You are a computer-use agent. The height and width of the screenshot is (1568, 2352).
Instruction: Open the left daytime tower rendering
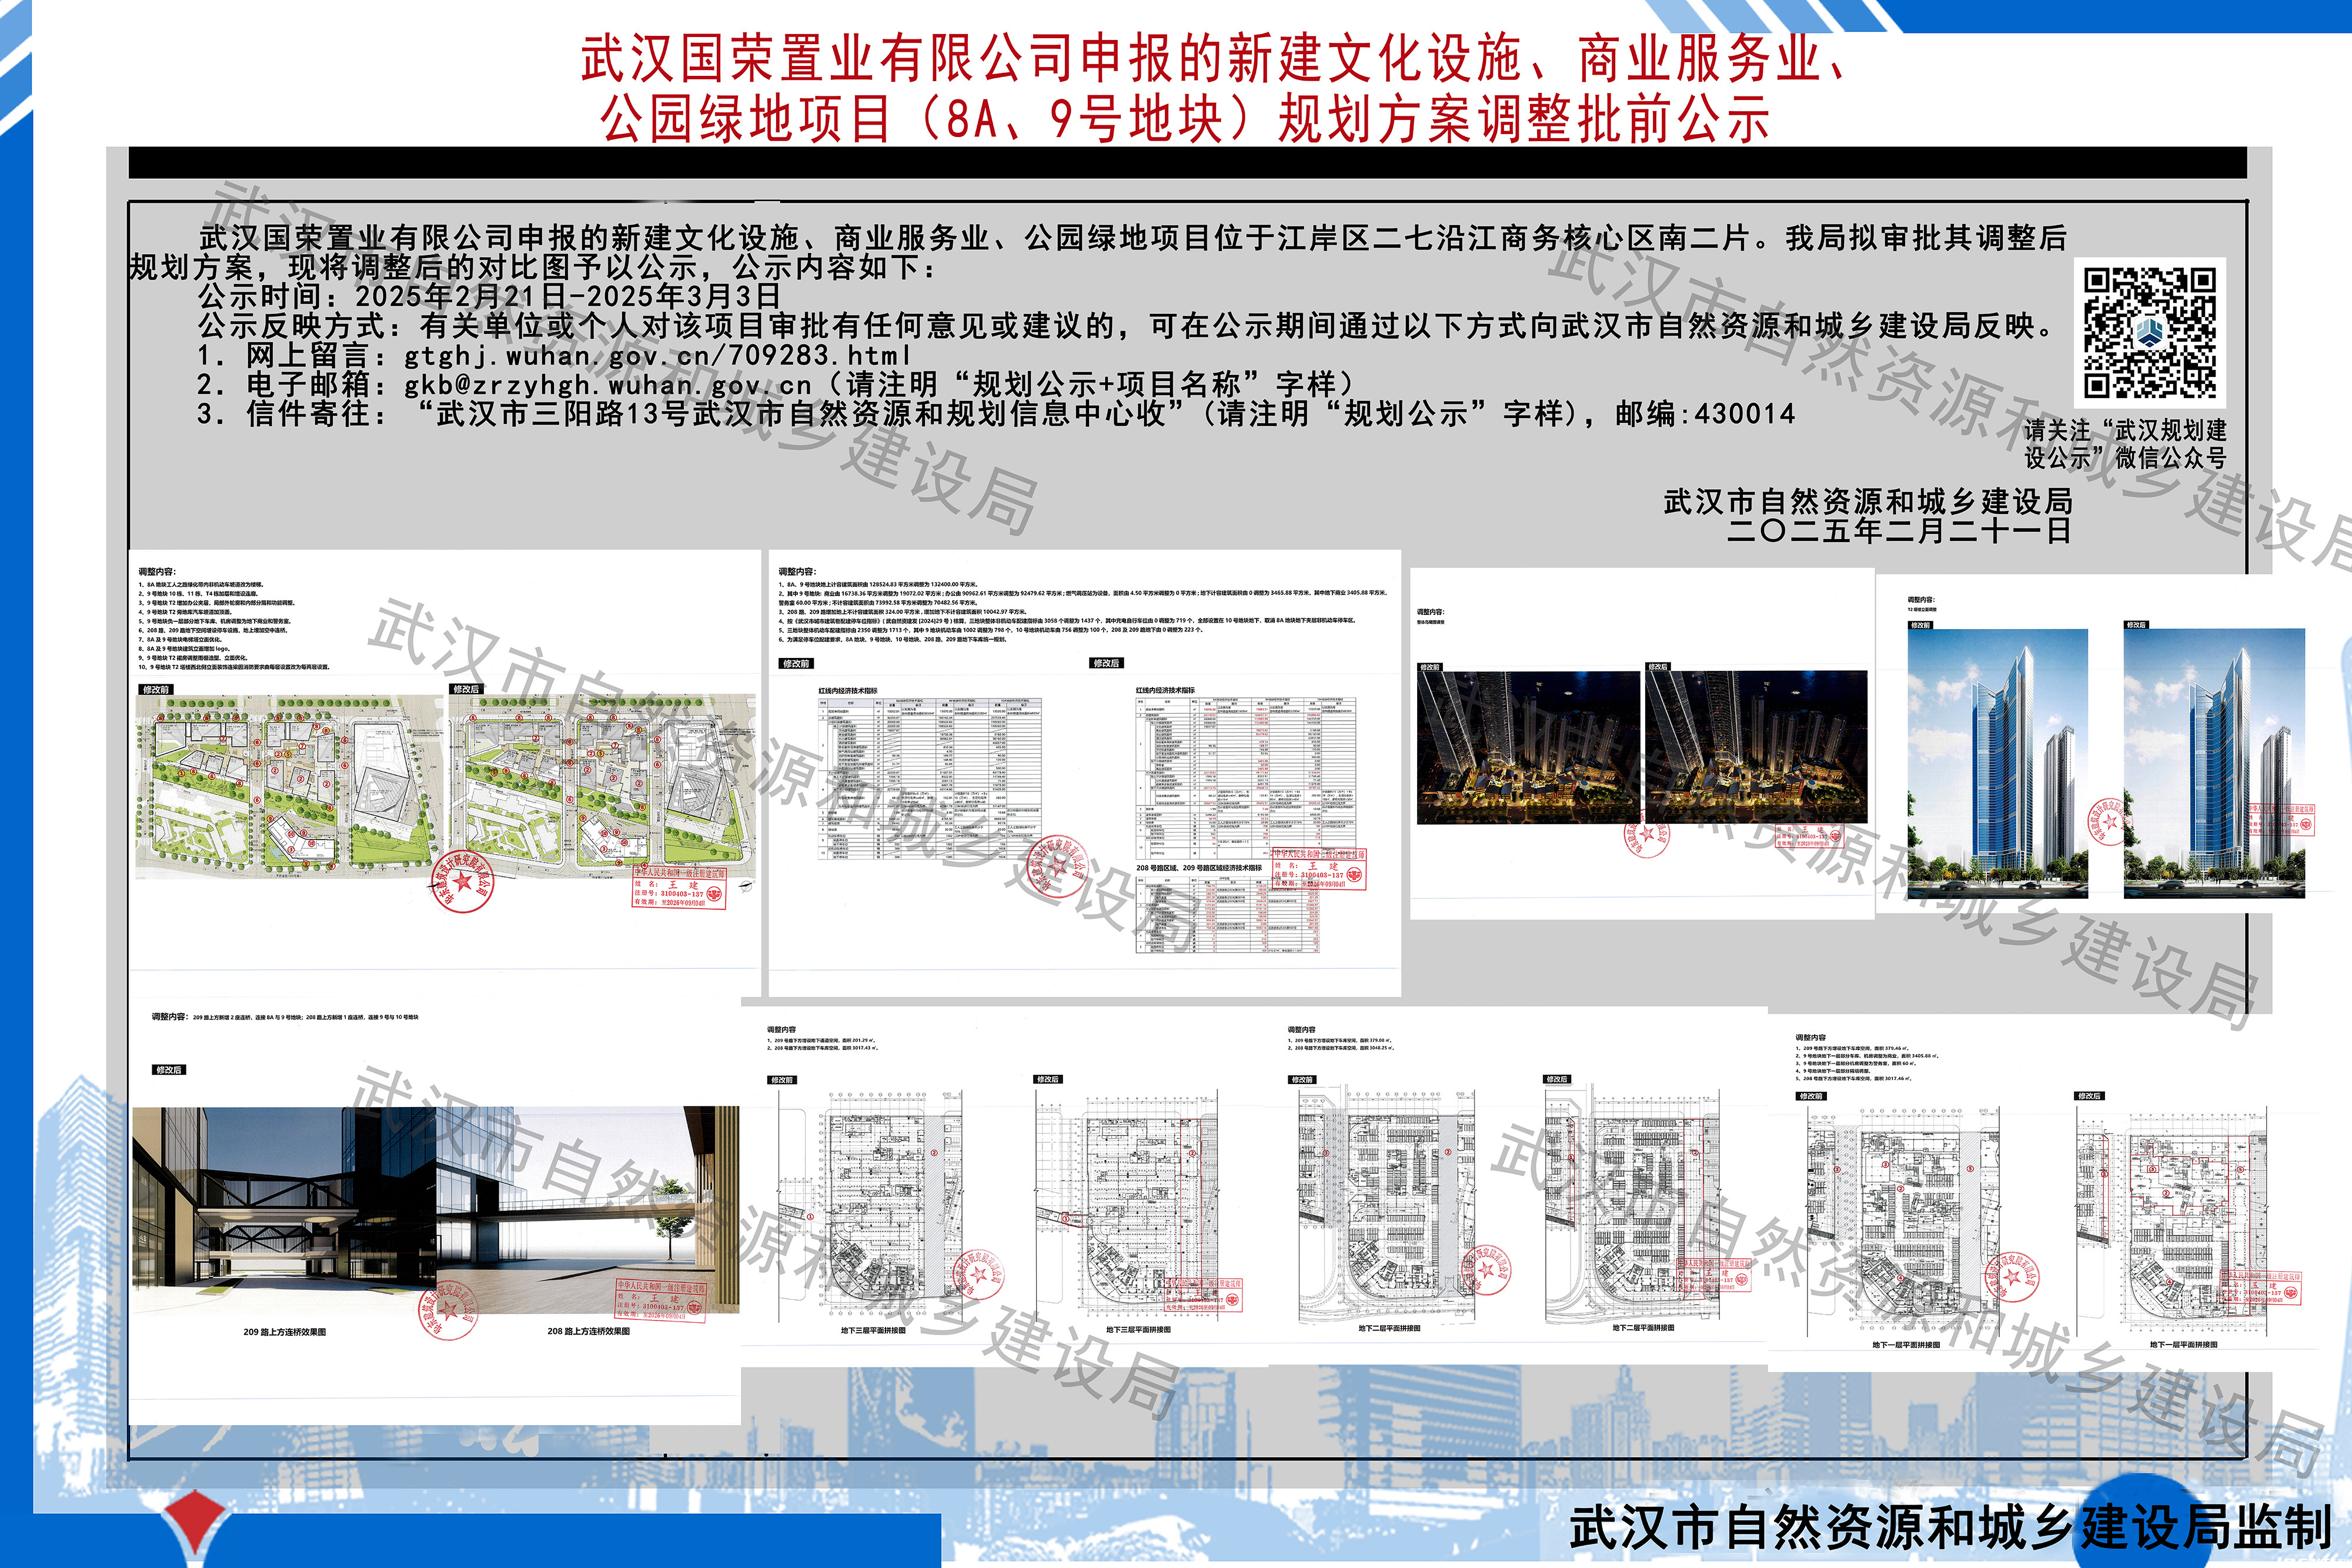pos(1997,764)
